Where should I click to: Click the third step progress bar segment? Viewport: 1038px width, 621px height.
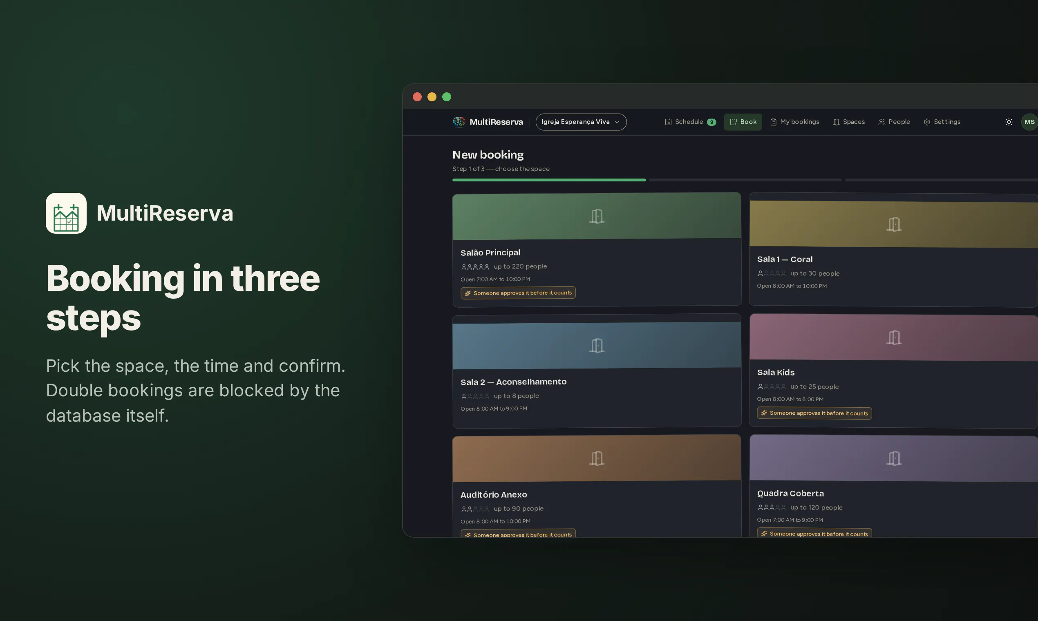tap(941, 180)
